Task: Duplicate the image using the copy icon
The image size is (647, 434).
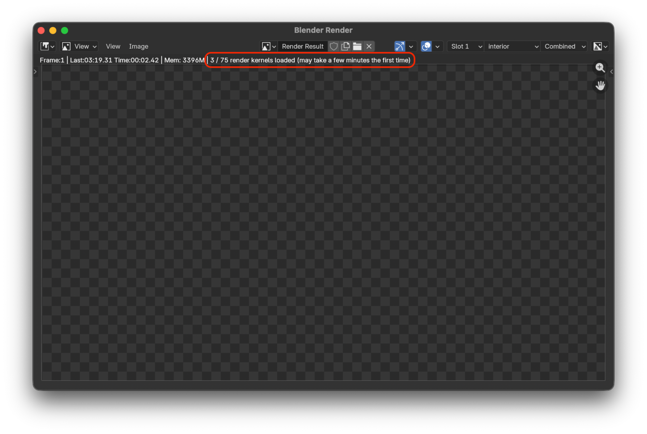Action: click(345, 46)
